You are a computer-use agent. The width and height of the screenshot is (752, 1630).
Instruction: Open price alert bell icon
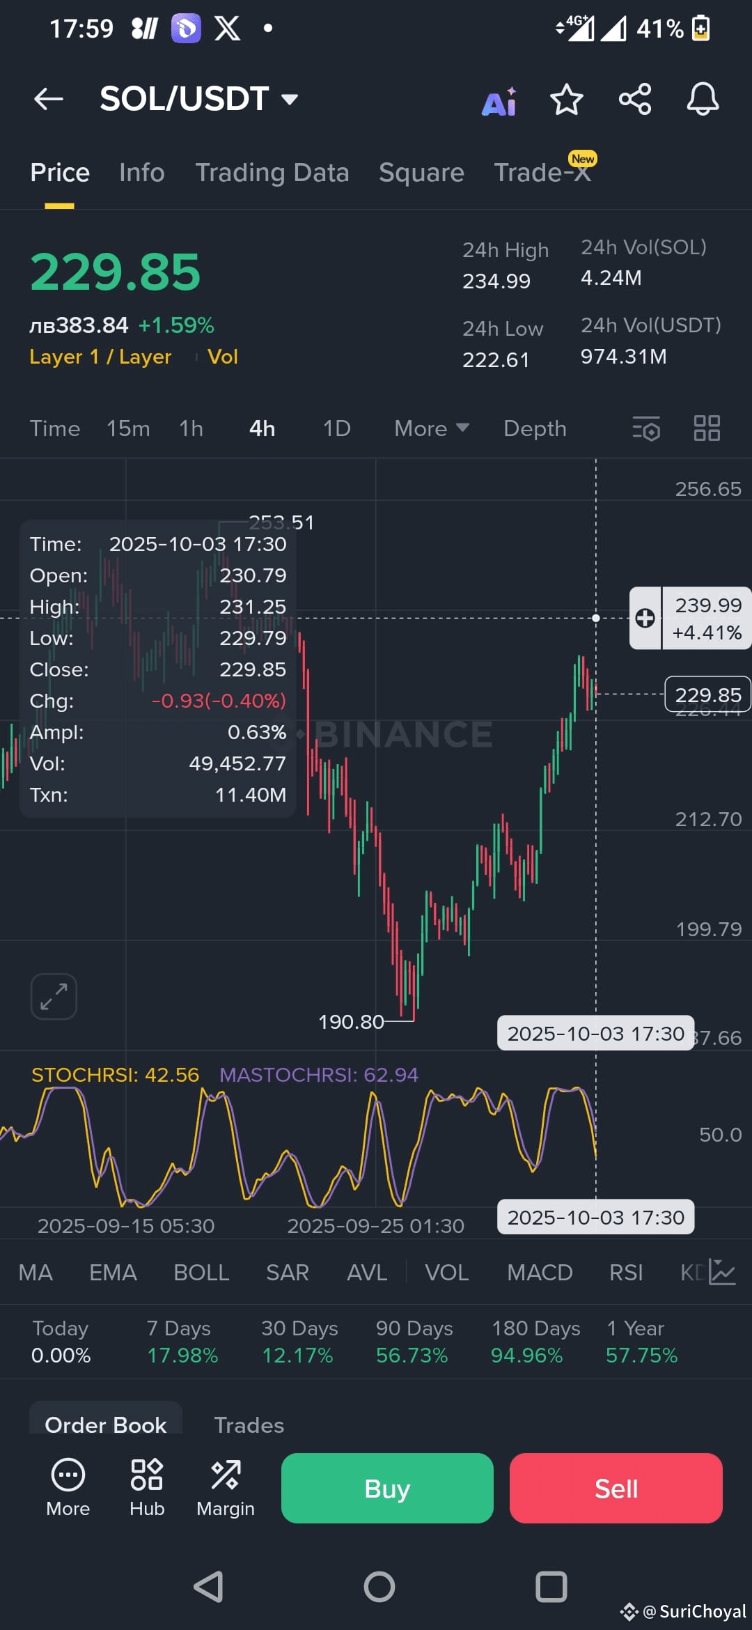[x=703, y=99]
